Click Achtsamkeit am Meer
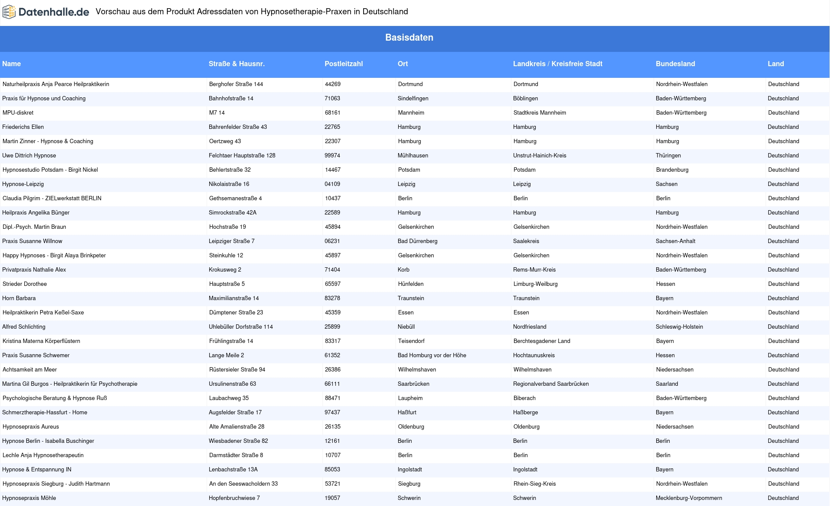 [x=30, y=370]
